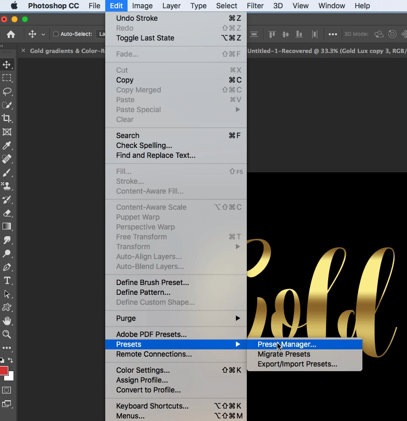Choose Export/Import Presets

pos(304,364)
